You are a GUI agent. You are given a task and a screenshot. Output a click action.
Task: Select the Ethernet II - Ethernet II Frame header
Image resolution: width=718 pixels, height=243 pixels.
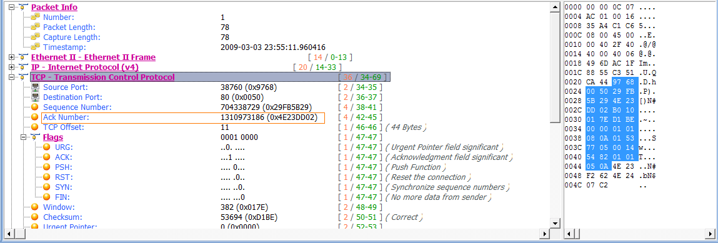tap(93, 57)
